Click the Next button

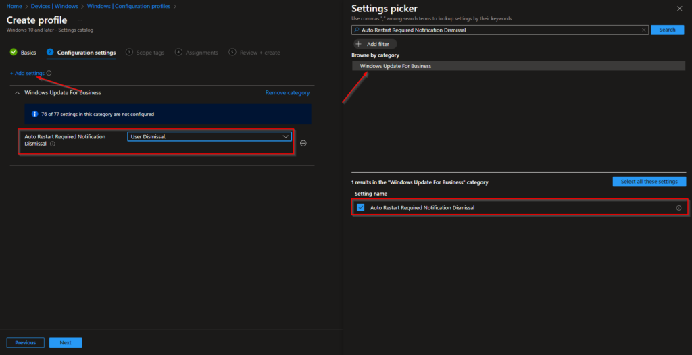click(66, 343)
